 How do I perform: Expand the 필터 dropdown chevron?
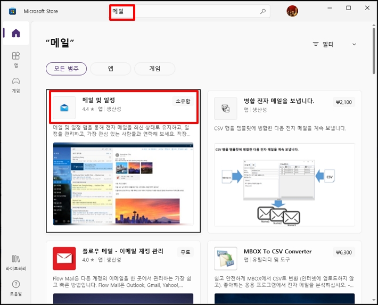[x=354, y=44]
